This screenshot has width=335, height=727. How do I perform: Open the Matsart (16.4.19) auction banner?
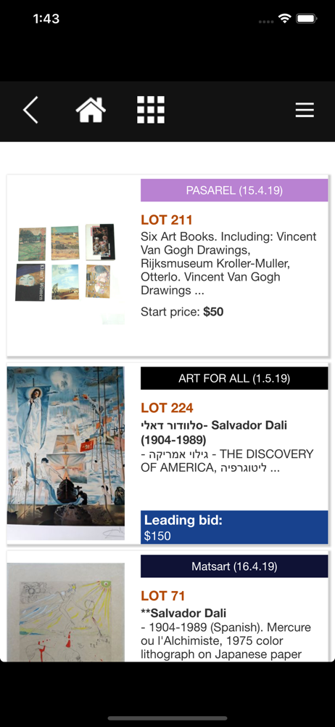pyautogui.click(x=234, y=566)
